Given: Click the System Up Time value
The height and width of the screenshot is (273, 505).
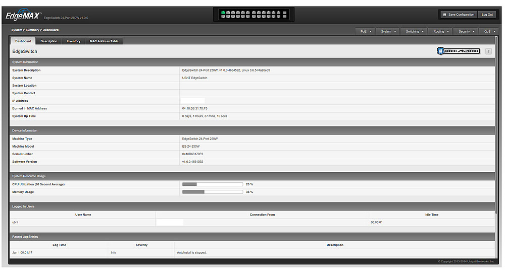Looking at the screenshot, I should (x=205, y=116).
